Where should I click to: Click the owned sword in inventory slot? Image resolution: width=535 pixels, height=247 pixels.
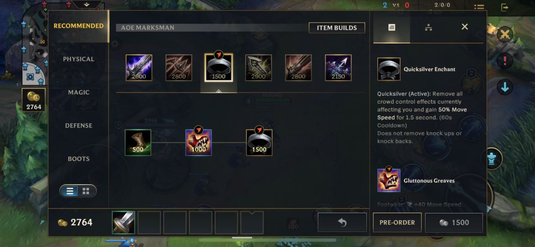pyautogui.click(x=124, y=222)
